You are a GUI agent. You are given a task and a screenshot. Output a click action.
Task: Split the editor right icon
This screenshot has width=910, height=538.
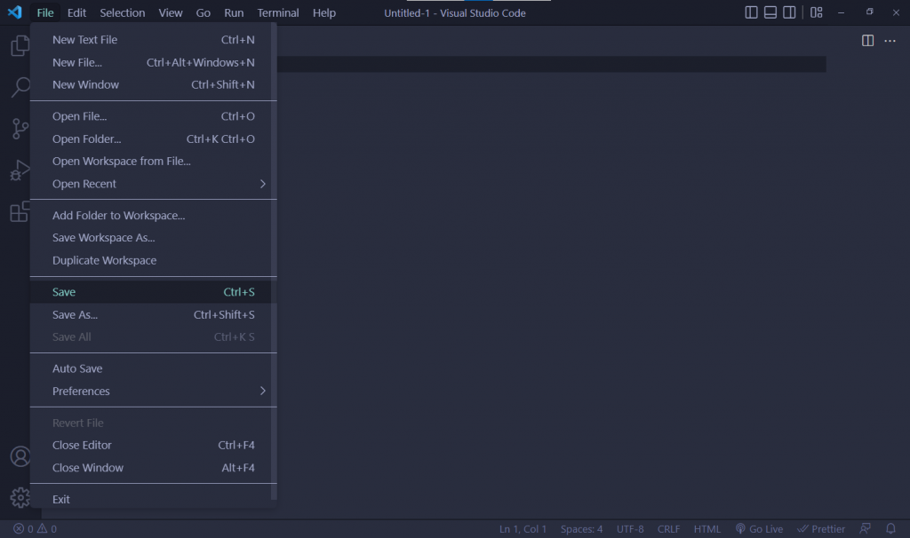coord(867,41)
